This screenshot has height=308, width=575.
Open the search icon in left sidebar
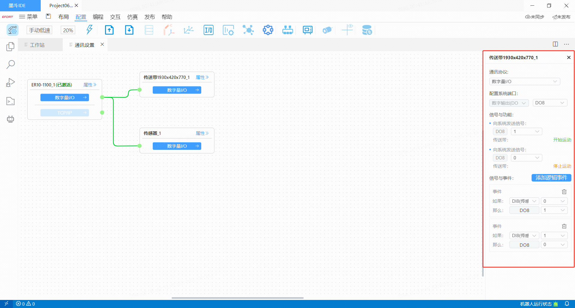10,64
